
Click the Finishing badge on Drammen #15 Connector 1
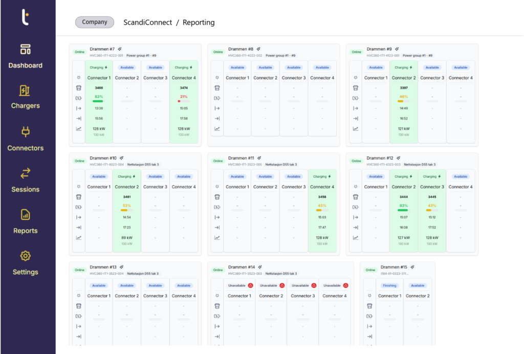point(389,285)
